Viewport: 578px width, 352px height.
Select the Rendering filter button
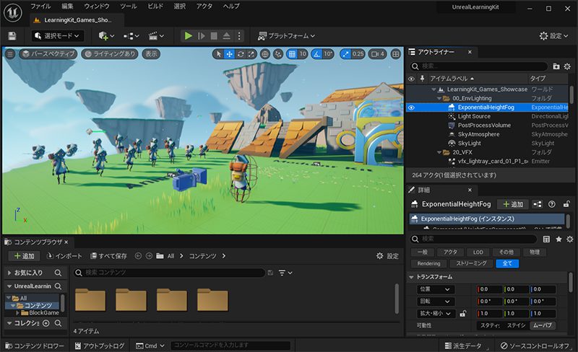point(428,263)
